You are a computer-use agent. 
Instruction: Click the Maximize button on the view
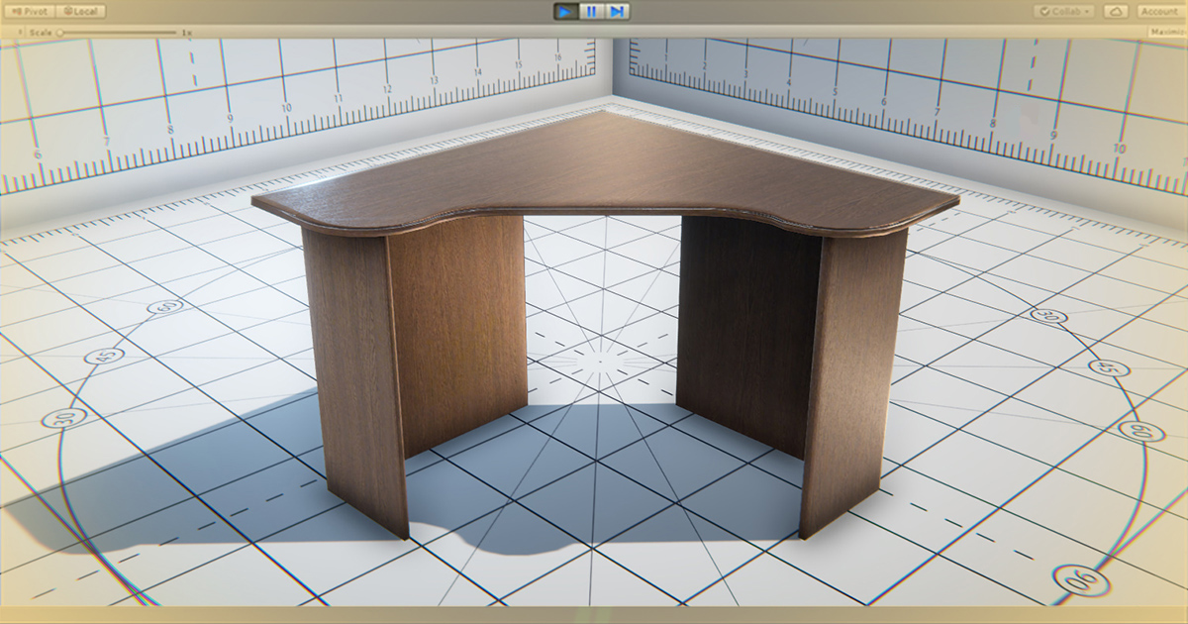[x=1168, y=31]
